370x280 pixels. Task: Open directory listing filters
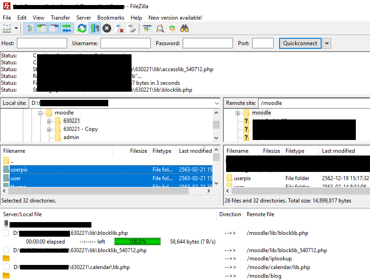(147, 28)
